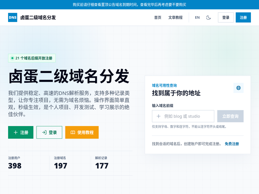Viewport: 259px width, 194px height.
Task: Click the 21 个域名后缀开放注册 badge
Action: coord(32,58)
